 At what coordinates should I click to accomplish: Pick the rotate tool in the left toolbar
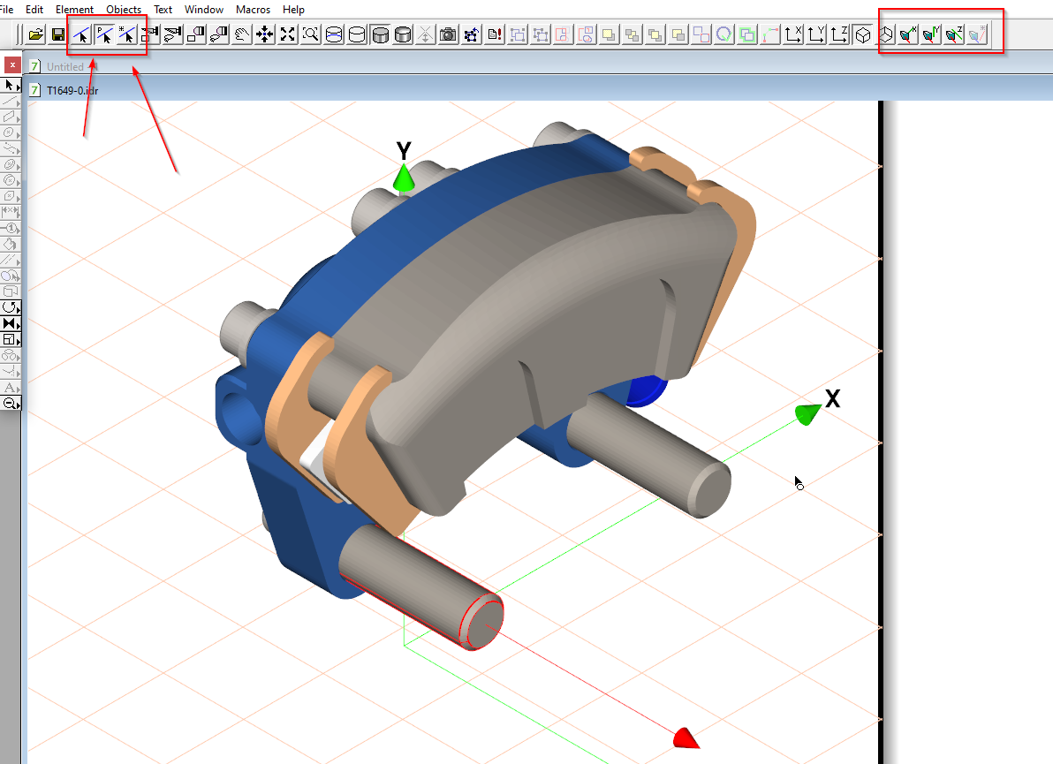point(10,307)
